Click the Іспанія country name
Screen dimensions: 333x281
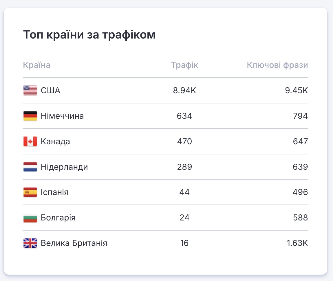click(55, 192)
